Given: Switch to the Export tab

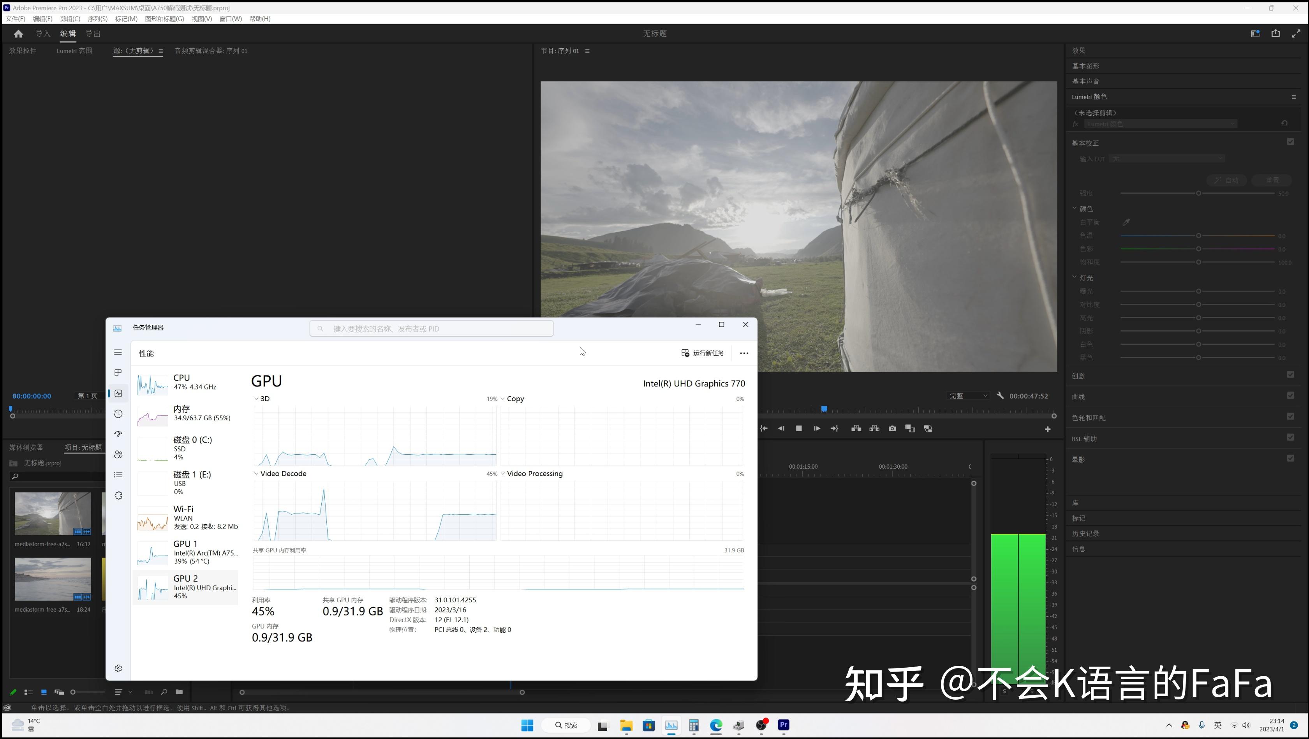Looking at the screenshot, I should coord(92,34).
